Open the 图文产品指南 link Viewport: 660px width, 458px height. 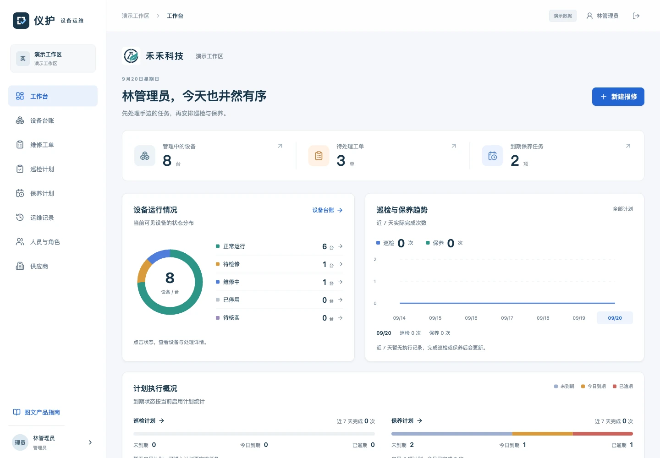pos(37,412)
